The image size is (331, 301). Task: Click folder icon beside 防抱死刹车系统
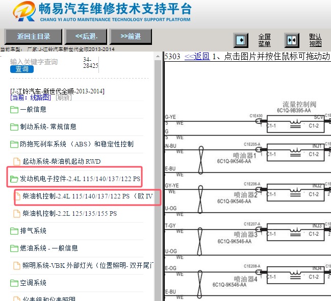coord(14,144)
